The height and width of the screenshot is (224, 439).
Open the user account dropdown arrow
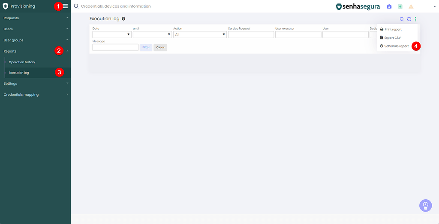click(x=435, y=7)
